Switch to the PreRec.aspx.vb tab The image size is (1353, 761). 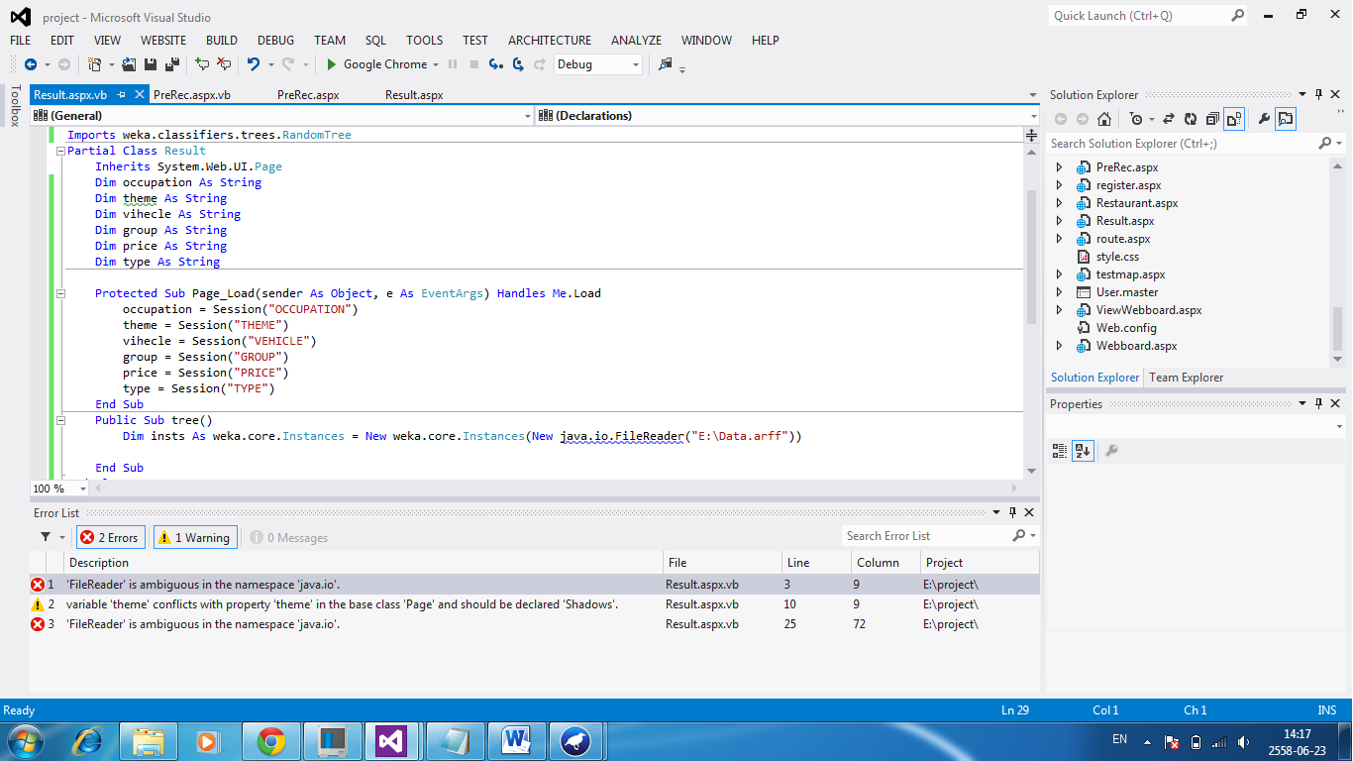click(192, 95)
